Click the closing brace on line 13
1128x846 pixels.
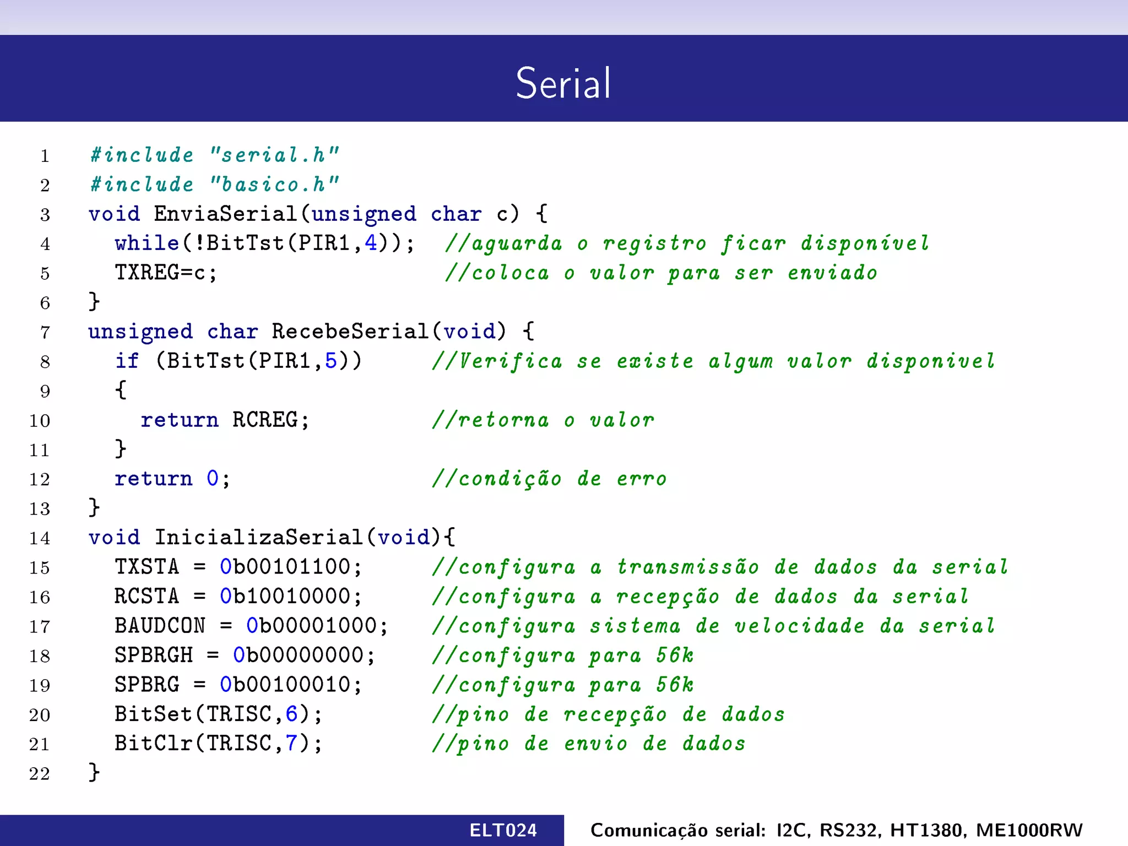point(94,507)
